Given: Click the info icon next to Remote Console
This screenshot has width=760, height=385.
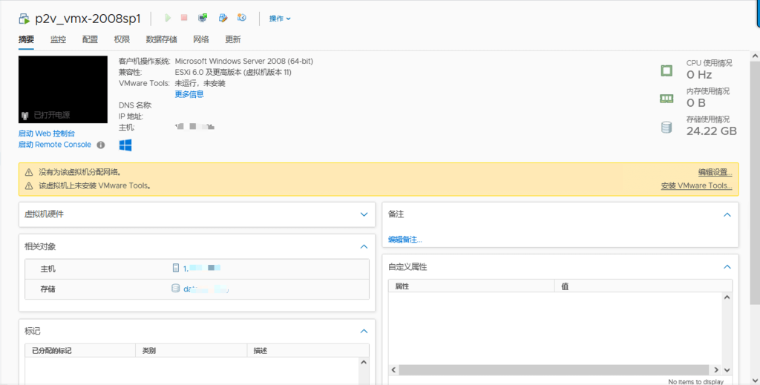Looking at the screenshot, I should (101, 145).
